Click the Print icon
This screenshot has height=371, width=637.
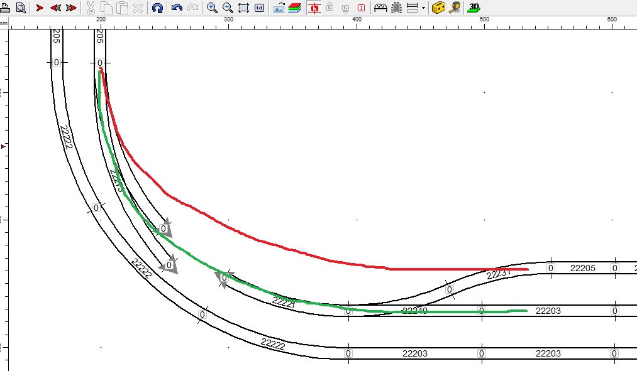click(5, 8)
